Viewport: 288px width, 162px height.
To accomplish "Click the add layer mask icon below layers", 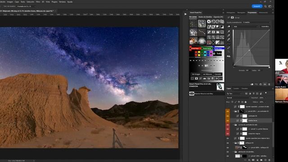I will point(253,160).
